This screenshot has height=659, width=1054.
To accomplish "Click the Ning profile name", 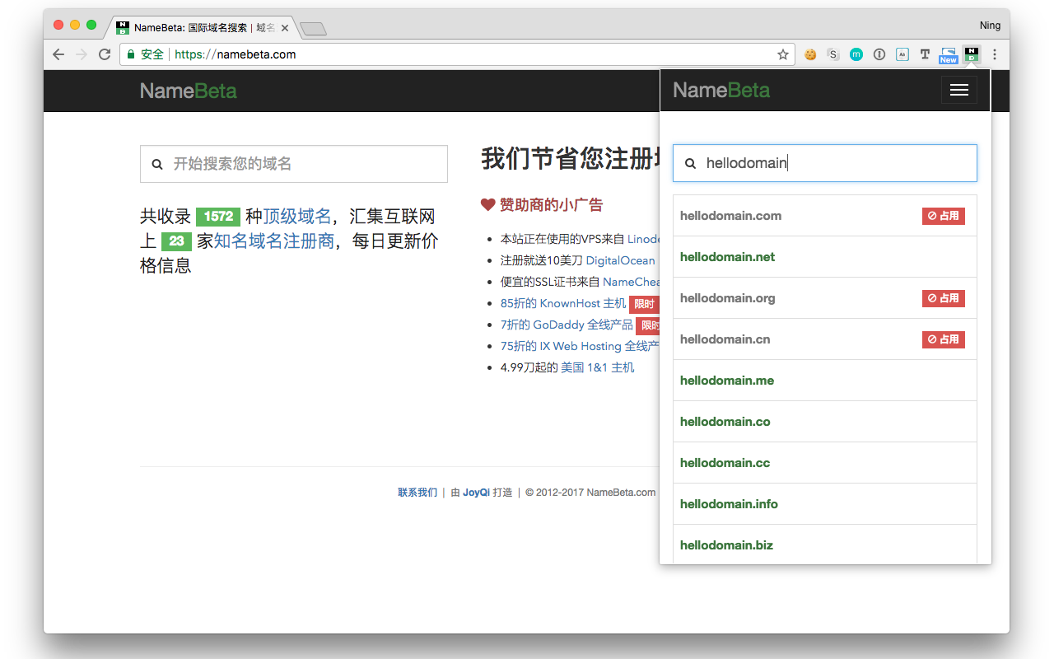I will (x=990, y=26).
